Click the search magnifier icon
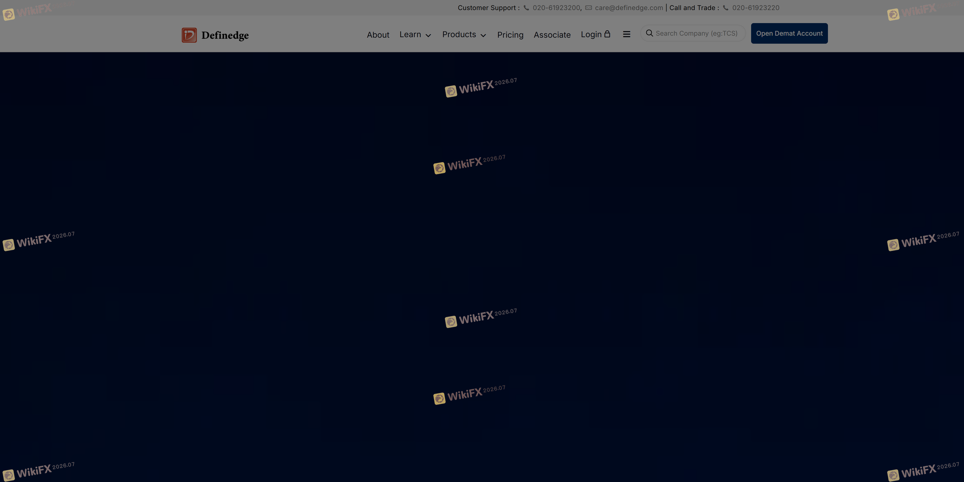The image size is (964, 482). pos(649,33)
